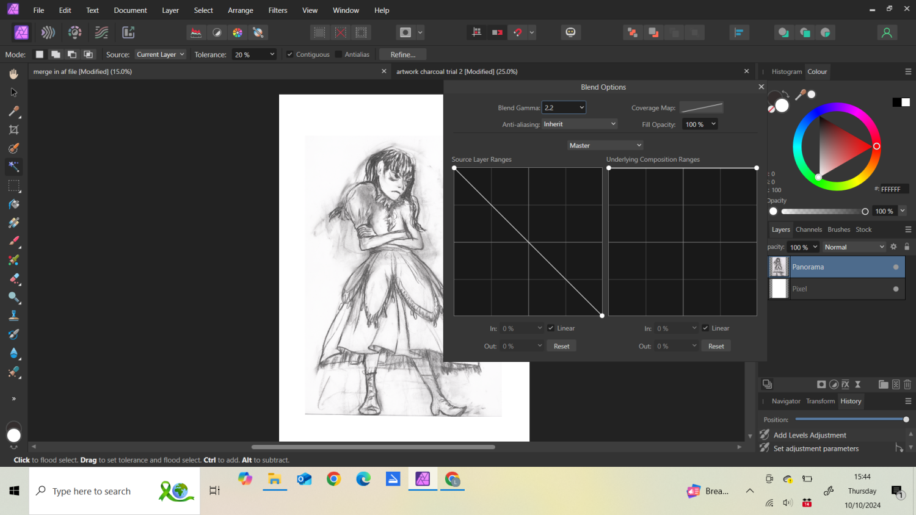Pick the Colour Picker tool
Screen dimensions: 916x515
pyautogui.click(x=14, y=111)
